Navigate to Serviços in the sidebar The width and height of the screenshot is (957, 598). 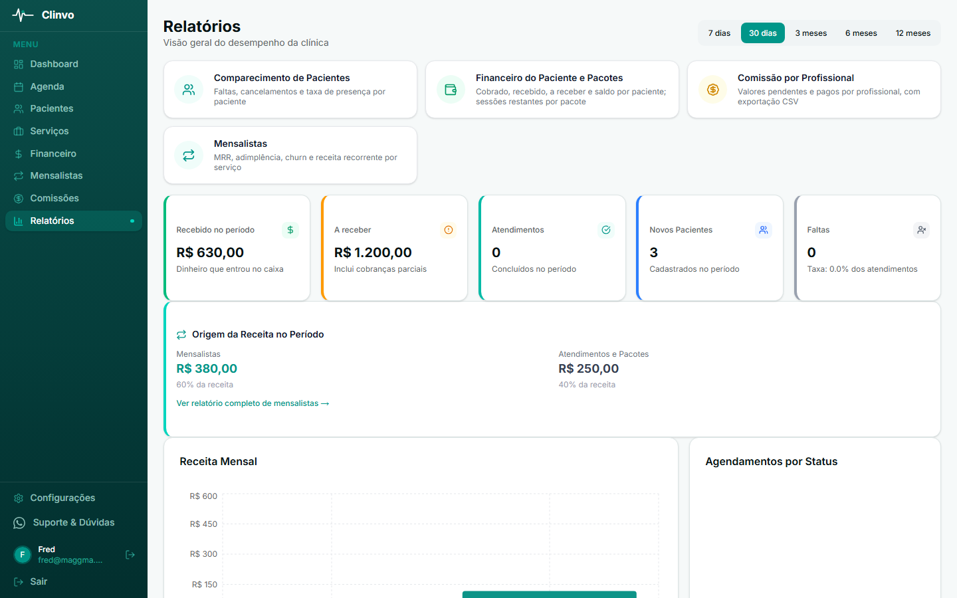(x=74, y=132)
